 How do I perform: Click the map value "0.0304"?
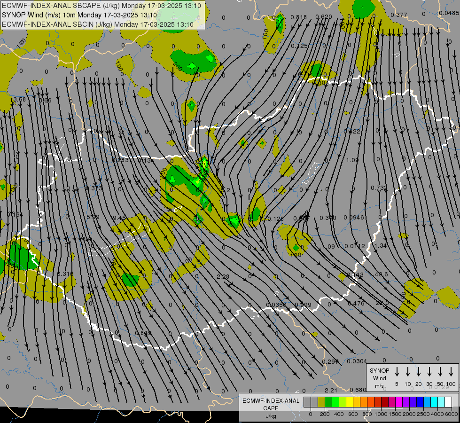[x=357, y=361]
